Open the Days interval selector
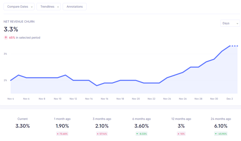Viewport: 241px width, 141px height. [230, 23]
